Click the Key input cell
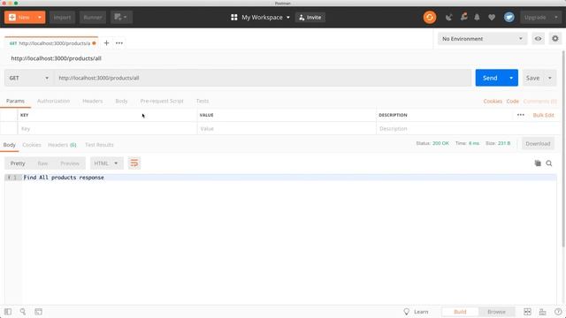This screenshot has width=566, height=318. (107, 129)
